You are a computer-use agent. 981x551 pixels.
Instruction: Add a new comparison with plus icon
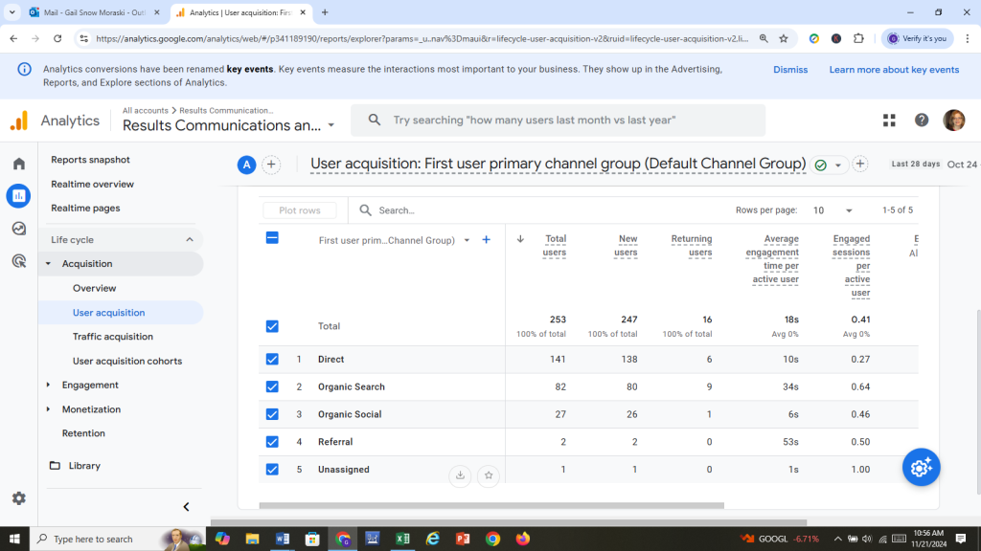coord(271,165)
